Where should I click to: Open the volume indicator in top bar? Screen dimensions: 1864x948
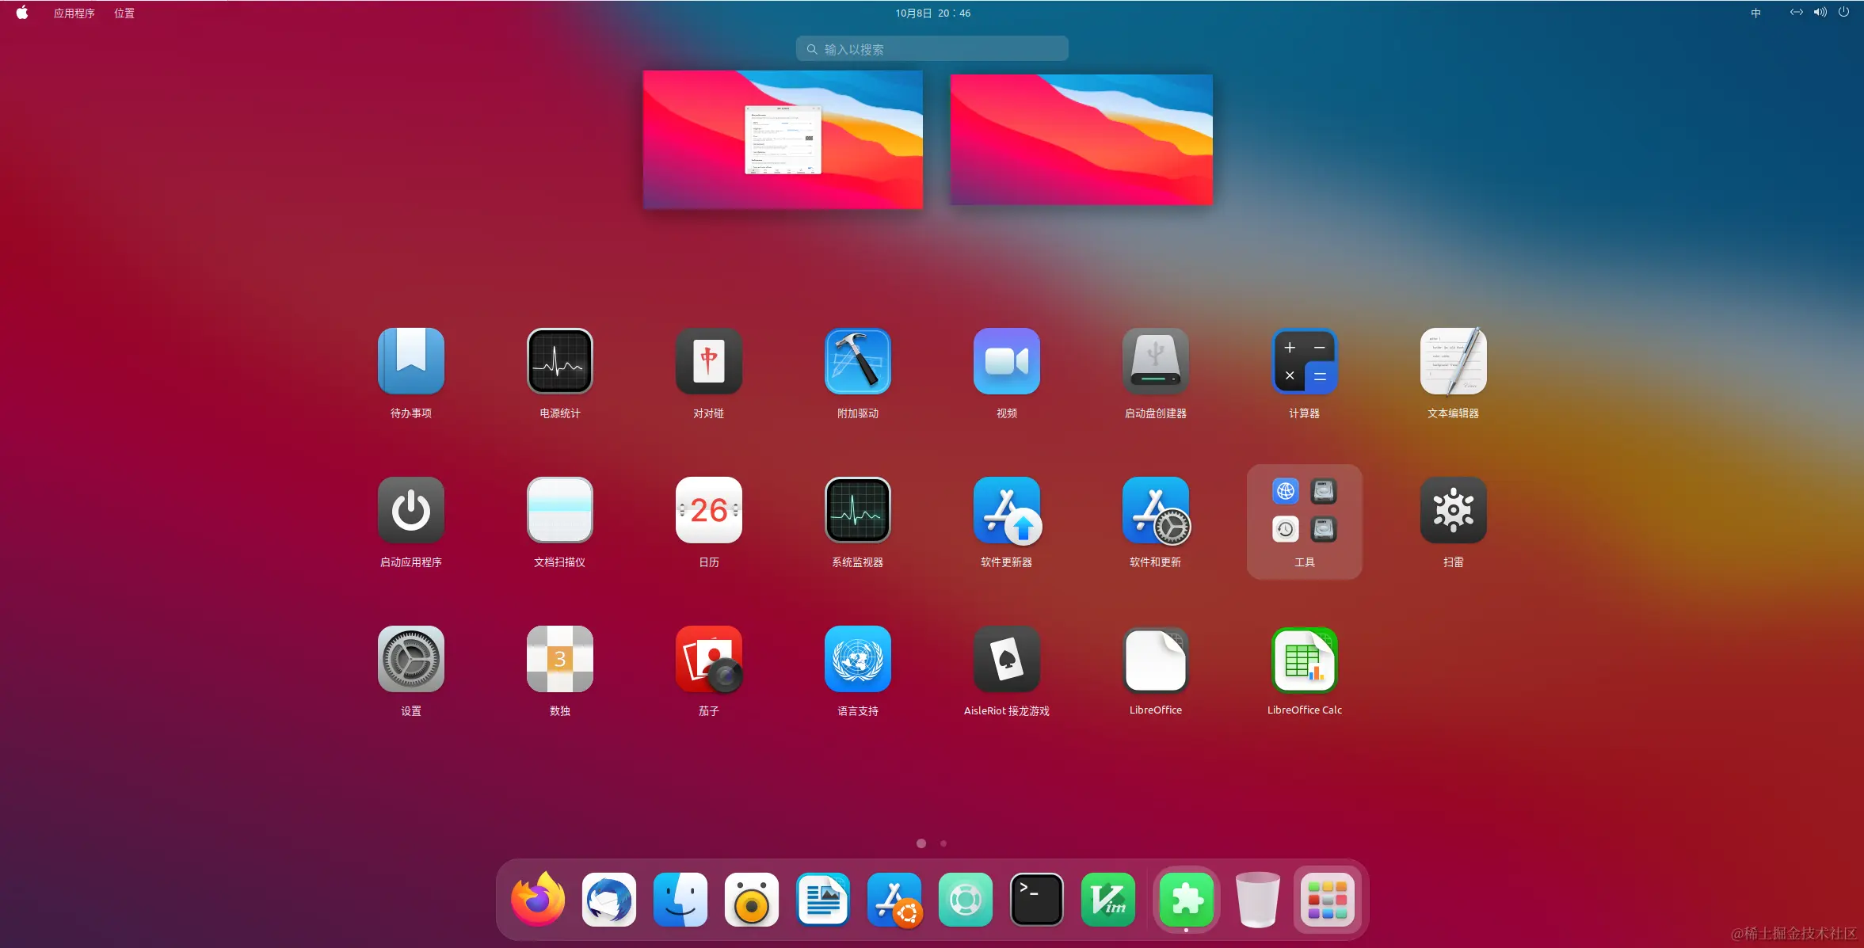coord(1820,13)
